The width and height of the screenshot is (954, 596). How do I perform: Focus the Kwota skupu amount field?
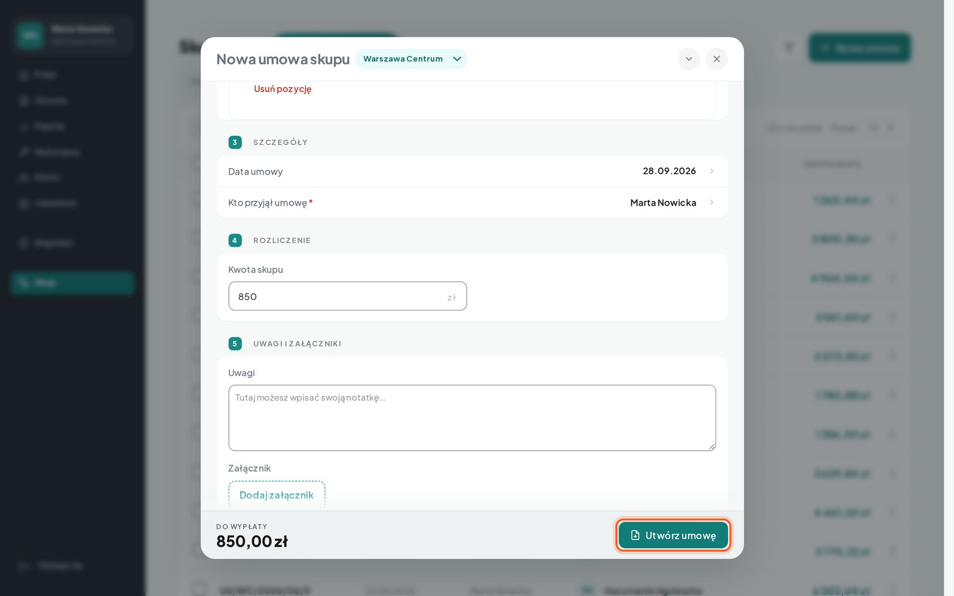tap(347, 296)
